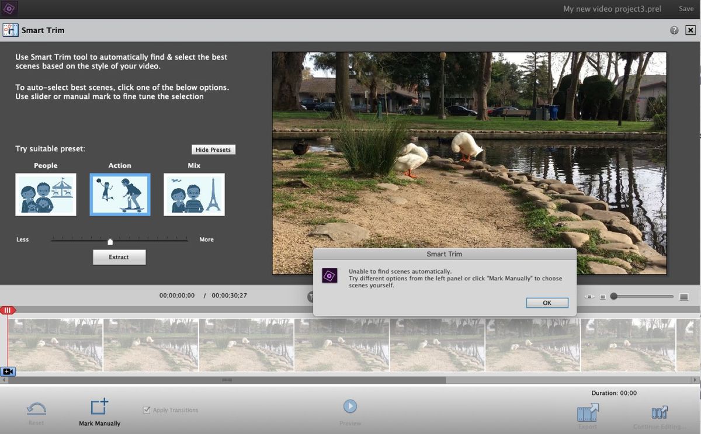Image resolution: width=701 pixels, height=434 pixels.
Task: Open Smart Trim help question mark
Action: (674, 30)
